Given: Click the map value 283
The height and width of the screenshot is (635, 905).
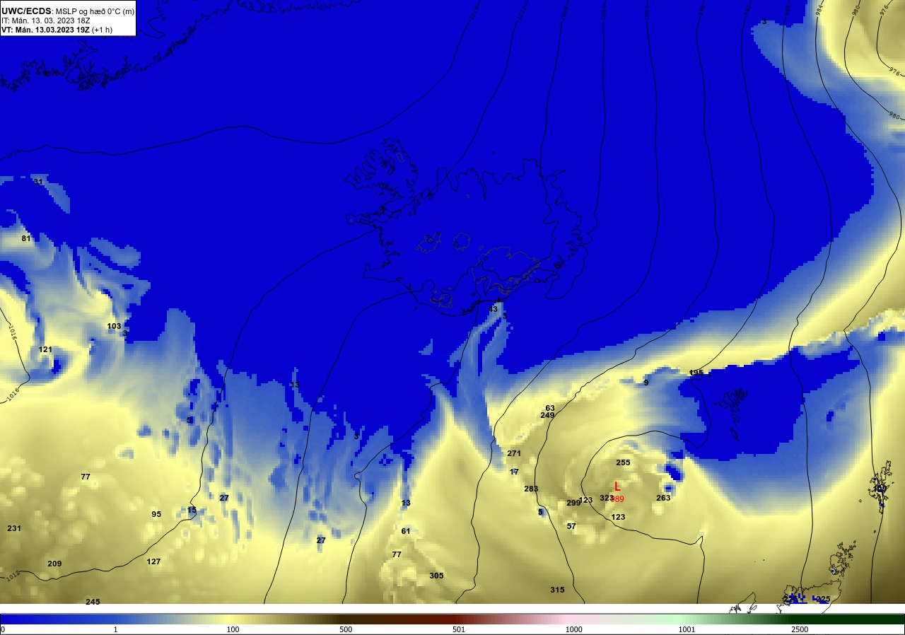Looking at the screenshot, I should [531, 489].
